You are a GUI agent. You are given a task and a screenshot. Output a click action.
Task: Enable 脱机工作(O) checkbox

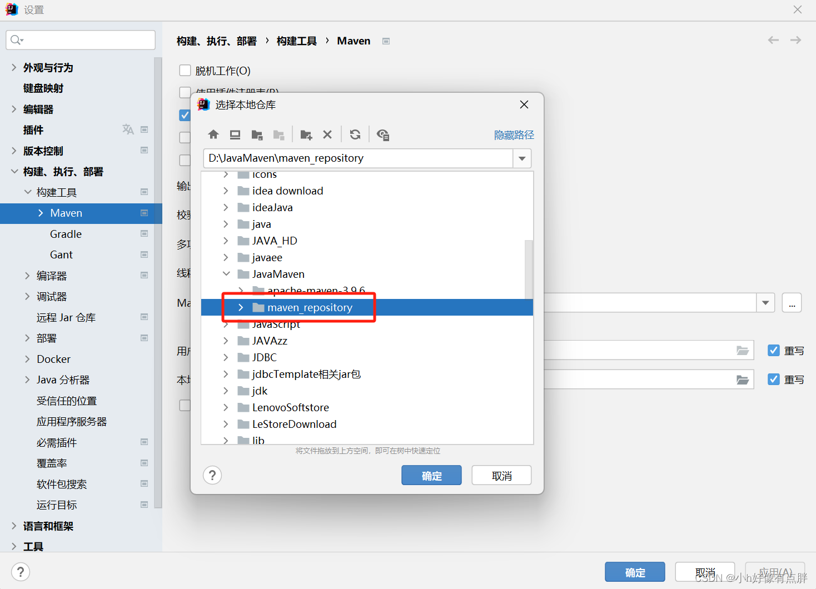coord(185,70)
